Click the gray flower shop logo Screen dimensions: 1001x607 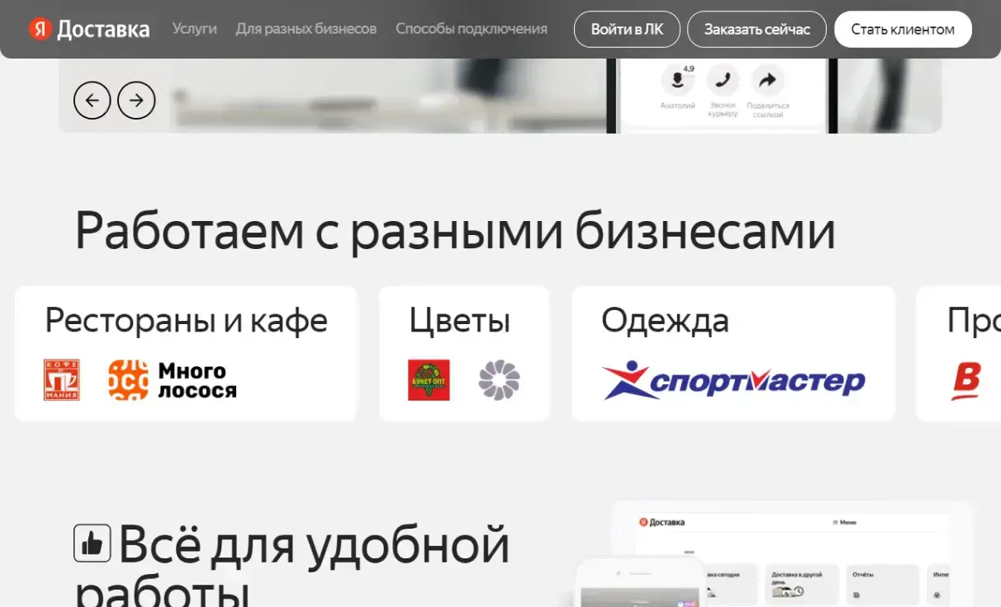pyautogui.click(x=499, y=380)
